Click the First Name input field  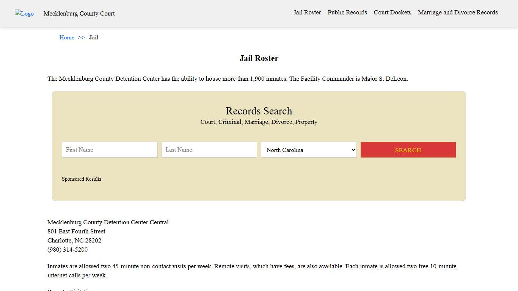(x=110, y=150)
